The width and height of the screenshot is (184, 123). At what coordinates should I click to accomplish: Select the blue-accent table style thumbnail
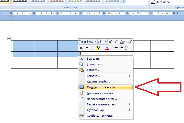(x=38, y=1)
